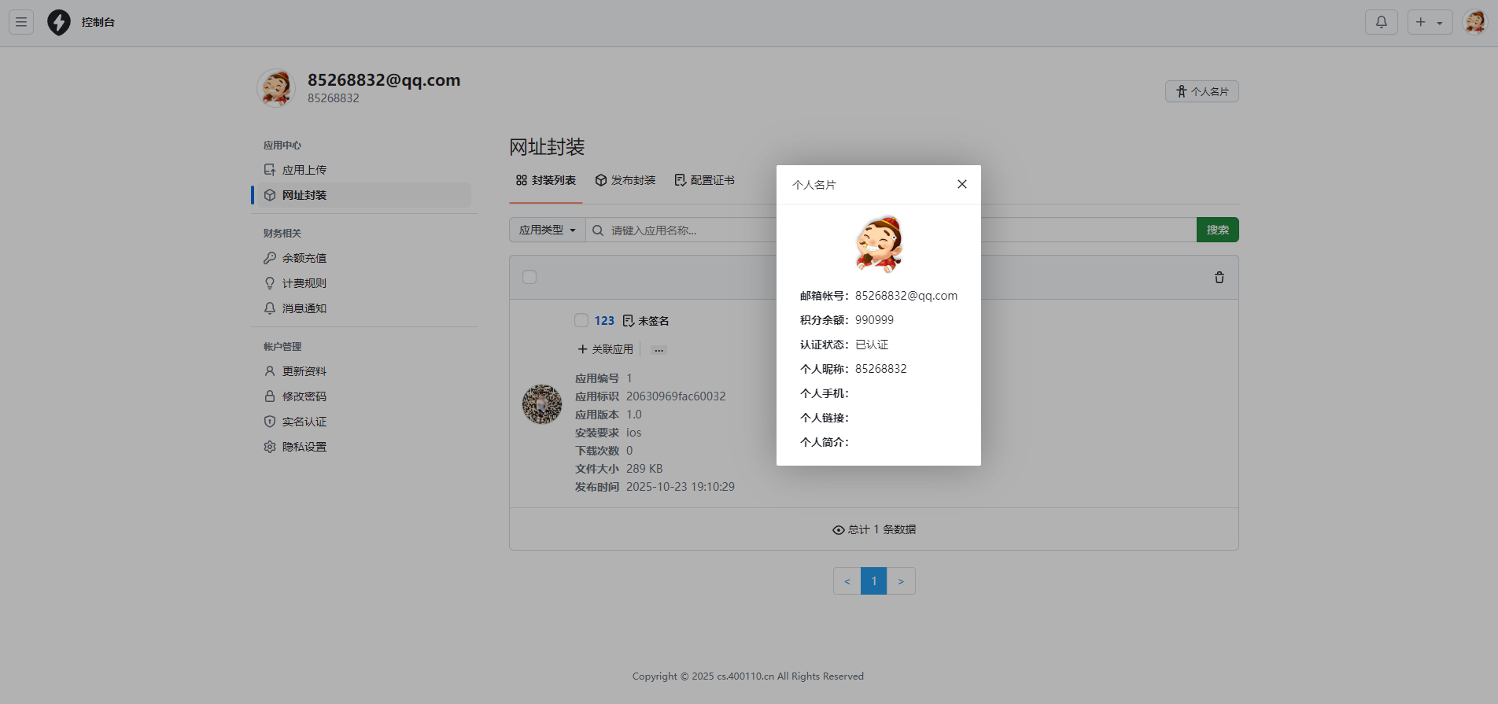Image resolution: width=1498 pixels, height=704 pixels.
Task: Click the 个人名片 button
Action: click(x=1201, y=91)
